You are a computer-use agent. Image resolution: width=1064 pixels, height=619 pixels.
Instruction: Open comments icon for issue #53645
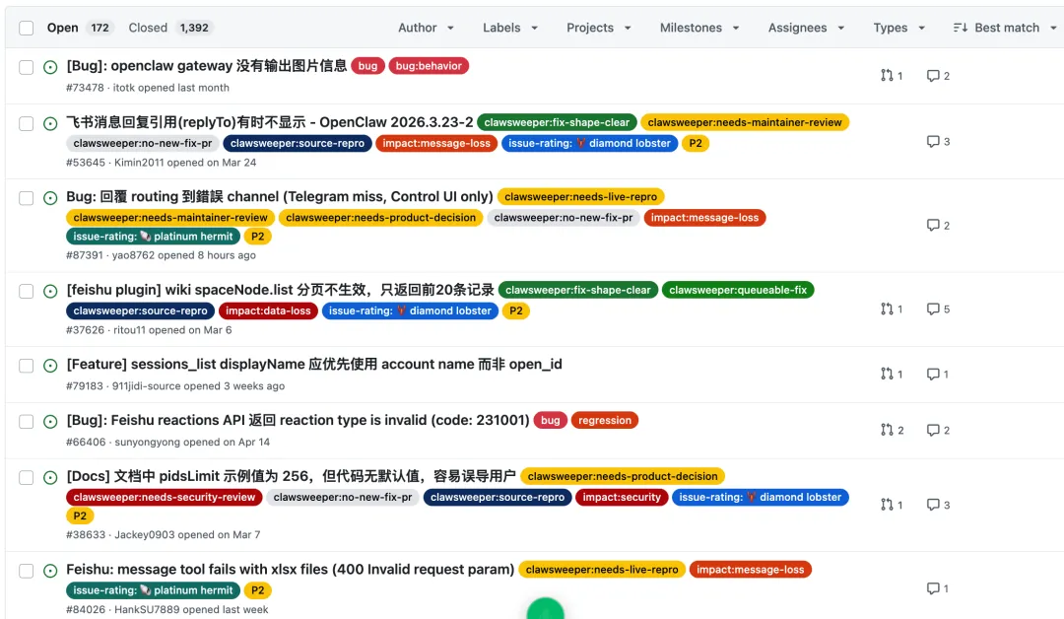[933, 141]
